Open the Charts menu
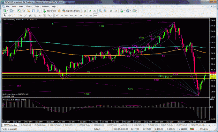Viewport: 218px width, 132px height. pos(29,6)
